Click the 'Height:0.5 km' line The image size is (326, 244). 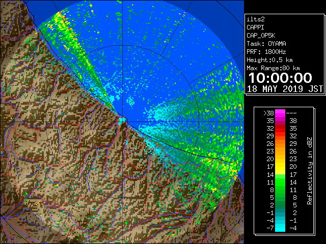(269, 60)
